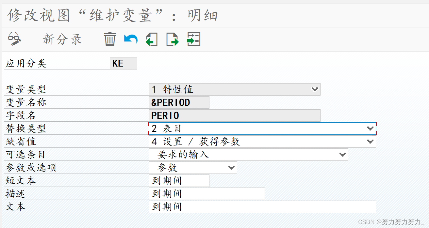Undo the recent change
The width and height of the screenshot is (429, 228).
pos(130,39)
